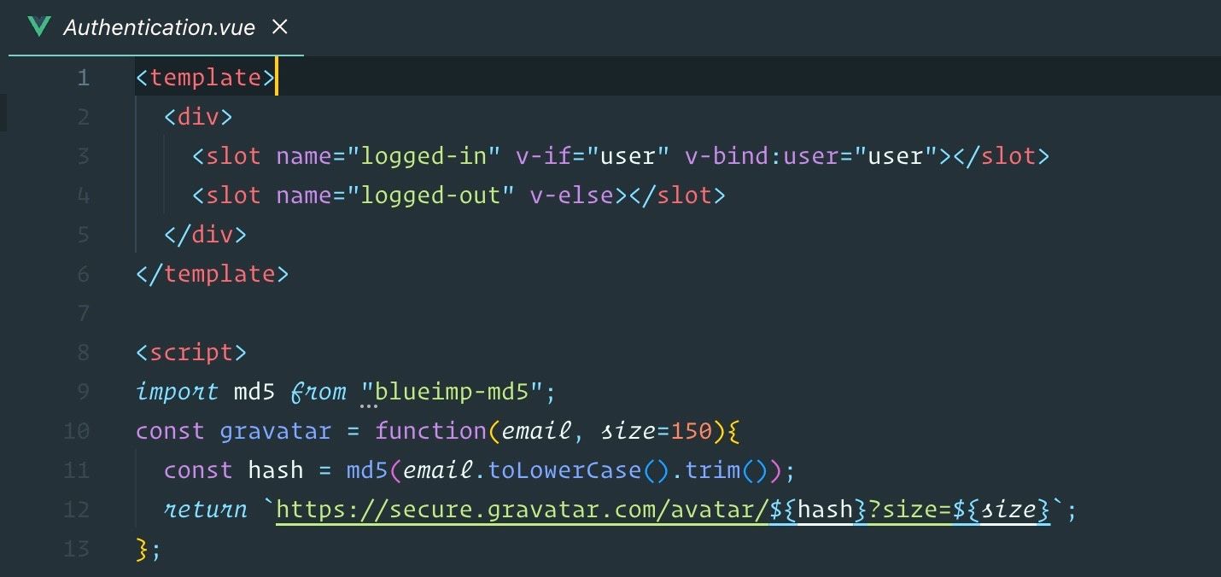Click the gravatar constant name
Viewport: 1221px width, 577px height.
[x=275, y=432]
